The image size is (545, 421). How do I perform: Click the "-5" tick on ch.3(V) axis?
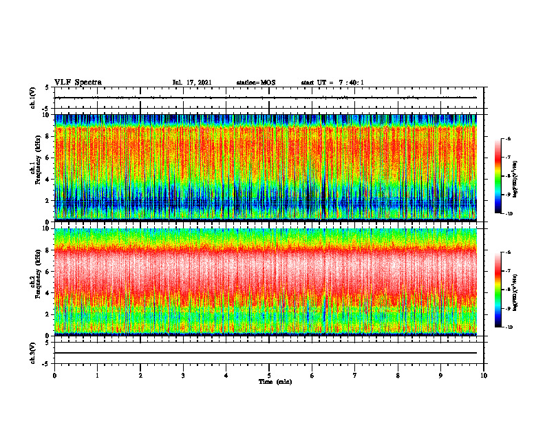pyautogui.click(x=45, y=364)
